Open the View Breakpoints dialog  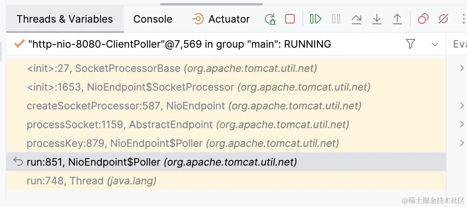[423, 19]
